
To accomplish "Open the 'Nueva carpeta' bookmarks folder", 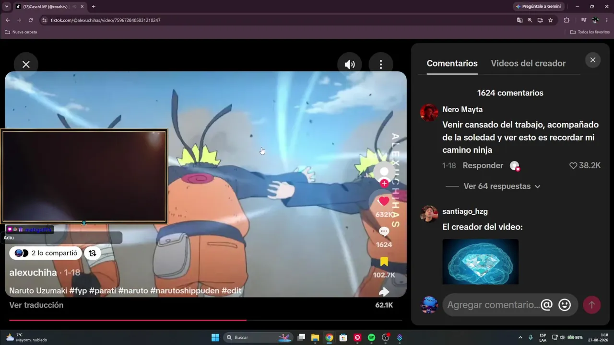I will click(x=21, y=32).
